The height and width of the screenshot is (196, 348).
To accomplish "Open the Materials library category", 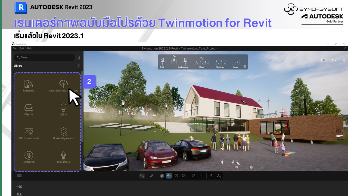I will click(29, 86).
